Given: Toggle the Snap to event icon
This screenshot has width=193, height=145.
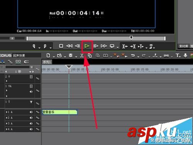Looking at the screenshot, I should click(x=26, y=62).
